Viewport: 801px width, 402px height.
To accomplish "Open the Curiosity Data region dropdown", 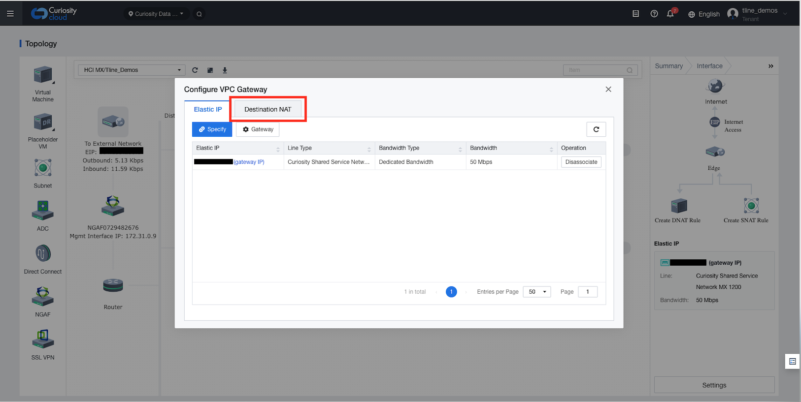I will coord(156,14).
